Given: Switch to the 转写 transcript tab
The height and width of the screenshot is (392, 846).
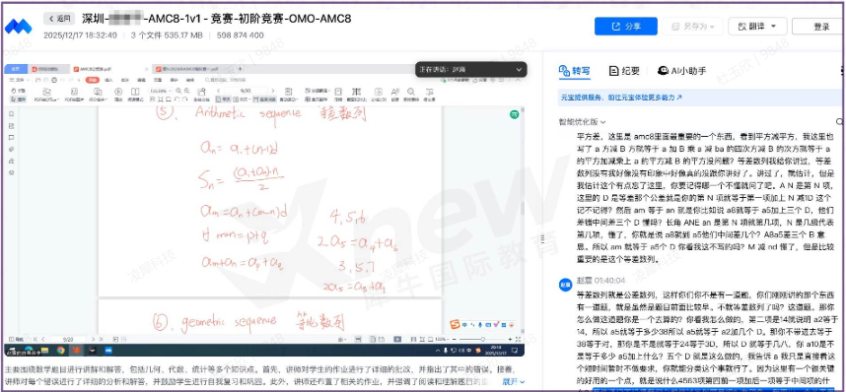Looking at the screenshot, I should [x=575, y=71].
